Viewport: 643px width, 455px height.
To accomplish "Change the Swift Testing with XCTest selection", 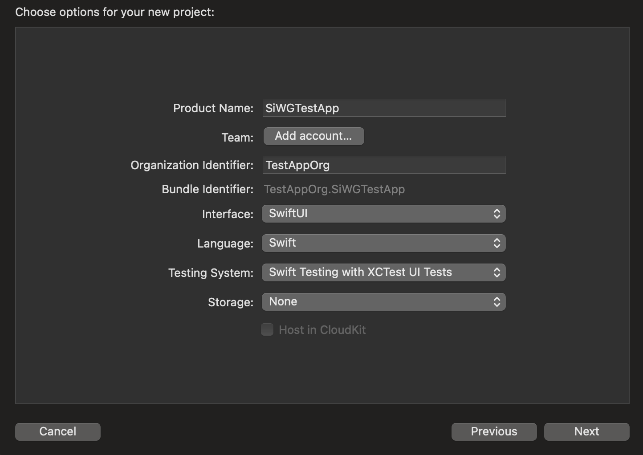I will [x=383, y=272].
